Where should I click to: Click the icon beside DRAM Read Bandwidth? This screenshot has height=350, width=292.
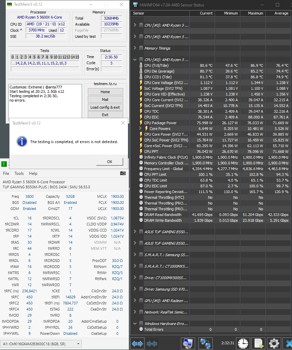141,215
